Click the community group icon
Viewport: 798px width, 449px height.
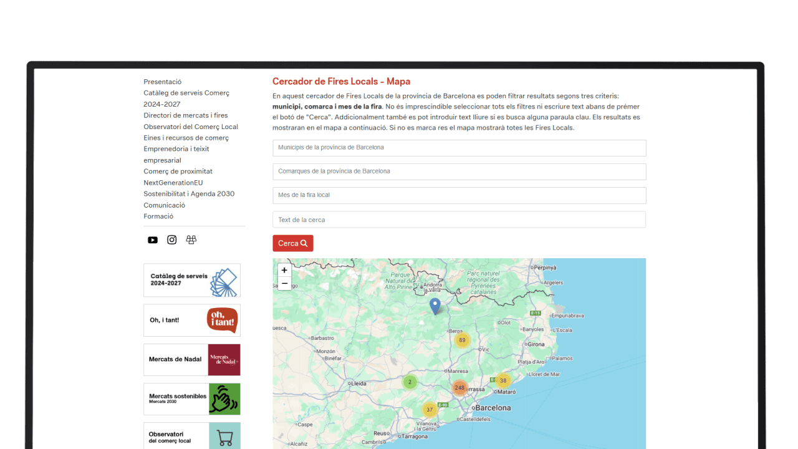(x=191, y=240)
